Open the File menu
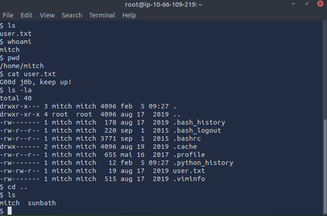Image resolution: width=327 pixels, height=216 pixels. point(8,15)
